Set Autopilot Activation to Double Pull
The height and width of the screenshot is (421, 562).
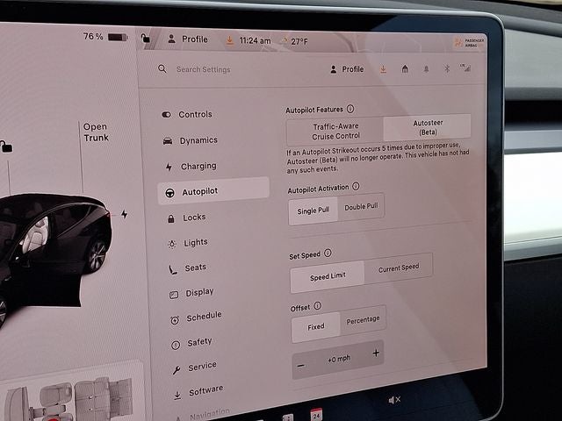pos(361,209)
